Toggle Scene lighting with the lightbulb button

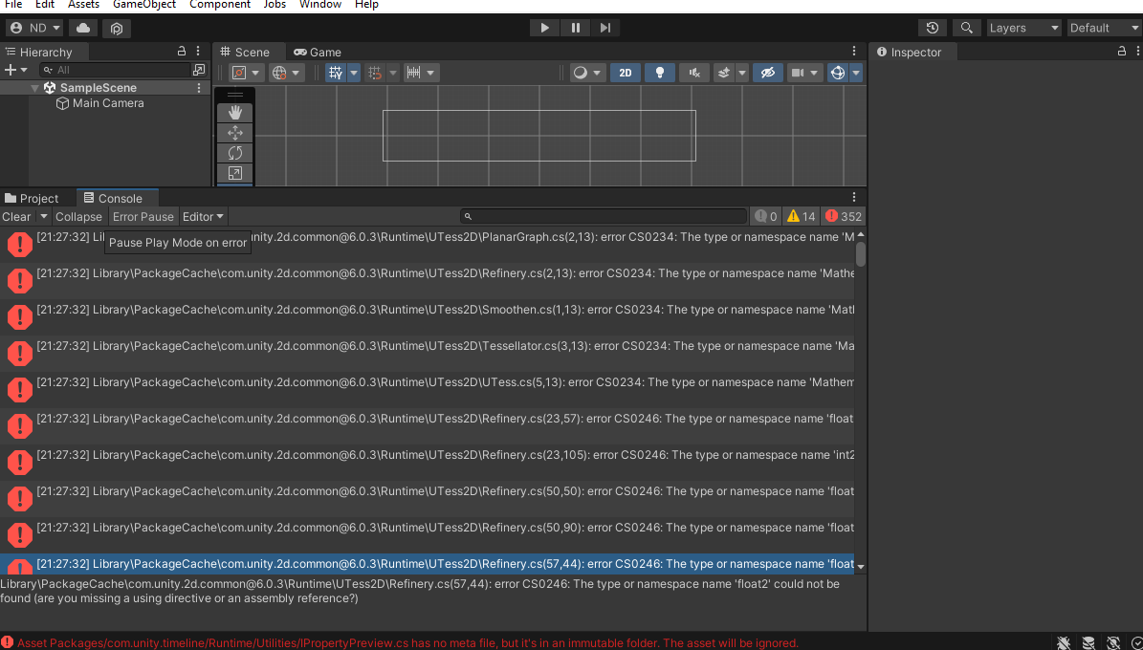(660, 73)
